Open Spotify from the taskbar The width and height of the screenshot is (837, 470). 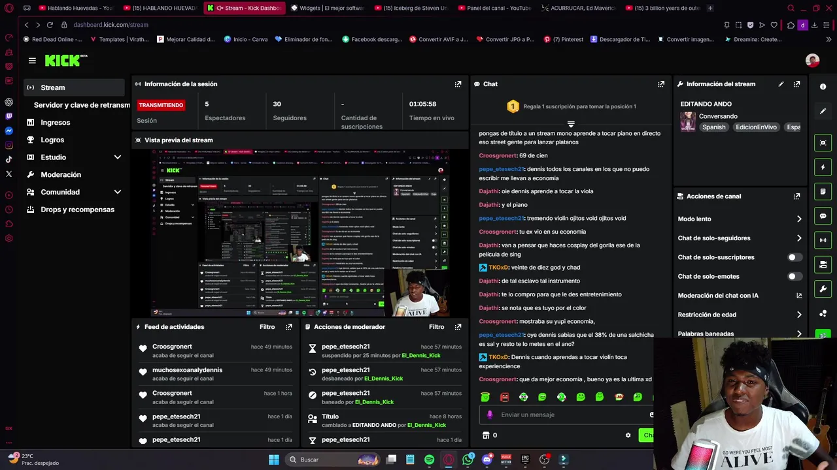(429, 460)
